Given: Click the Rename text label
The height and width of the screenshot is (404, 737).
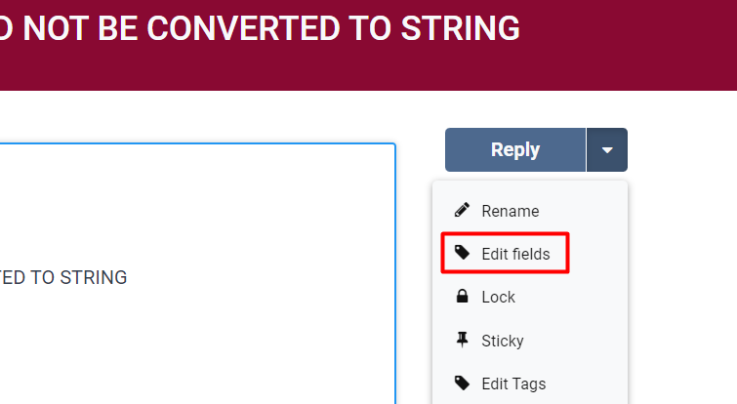Looking at the screenshot, I should click(510, 211).
